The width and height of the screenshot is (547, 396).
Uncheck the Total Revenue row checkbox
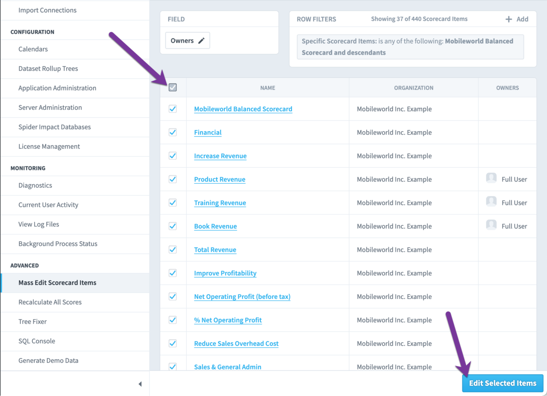[x=173, y=249]
